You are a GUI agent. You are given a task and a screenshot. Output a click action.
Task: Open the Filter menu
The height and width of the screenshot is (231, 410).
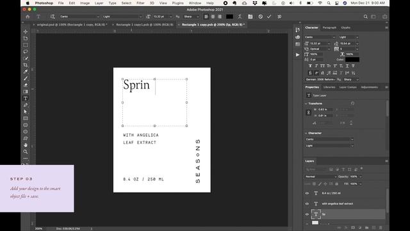(x=140, y=3)
